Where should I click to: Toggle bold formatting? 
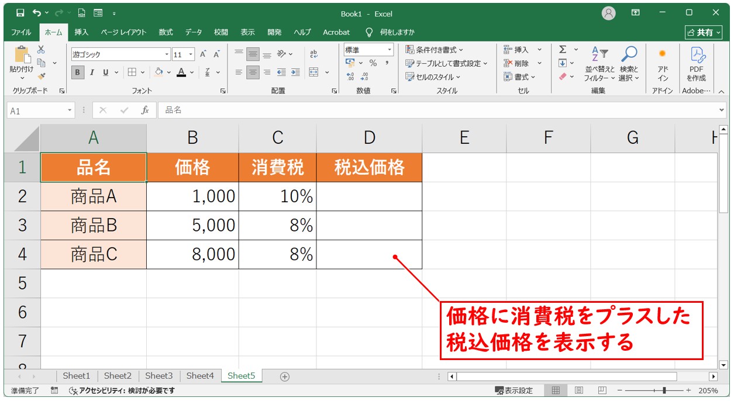[78, 72]
